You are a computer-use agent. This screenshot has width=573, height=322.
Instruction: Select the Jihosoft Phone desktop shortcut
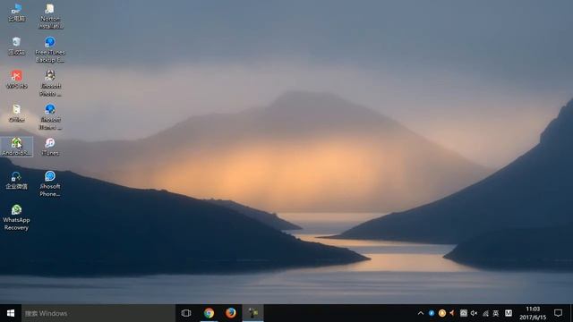(x=50, y=183)
